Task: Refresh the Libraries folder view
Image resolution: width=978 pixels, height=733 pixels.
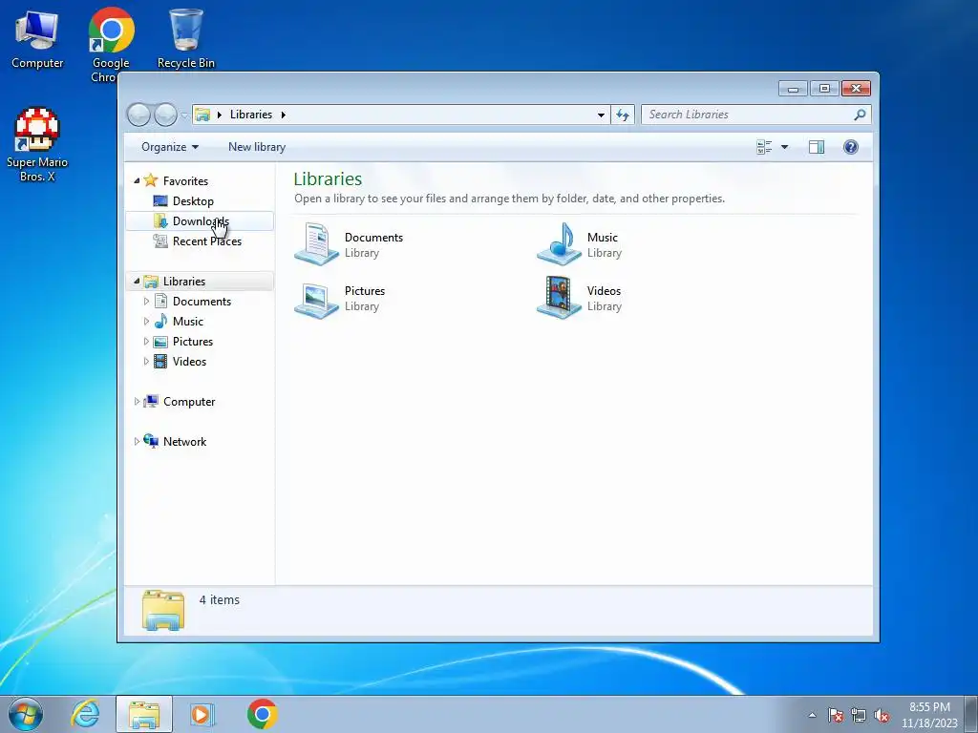Action: tap(623, 115)
